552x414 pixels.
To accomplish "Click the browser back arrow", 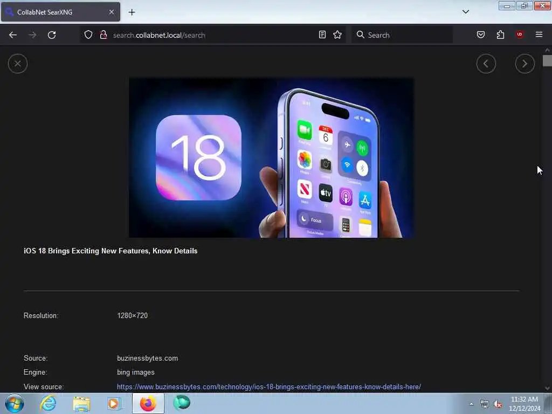I will (x=13, y=35).
